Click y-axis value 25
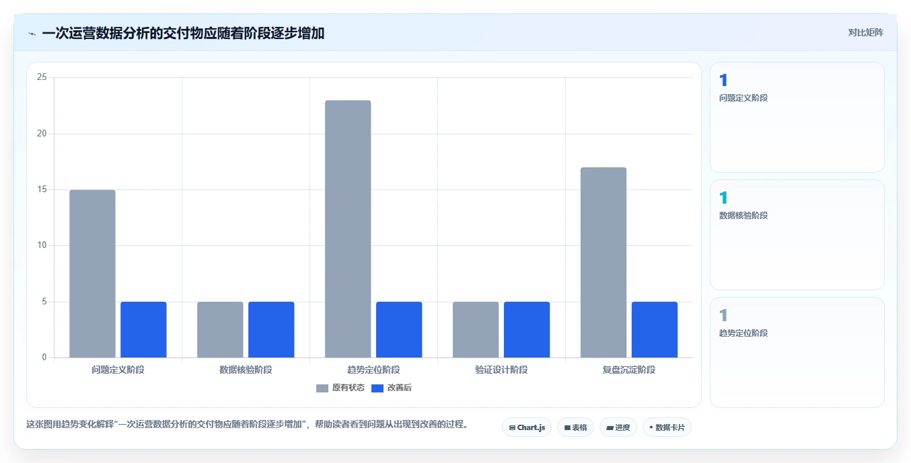 point(42,77)
